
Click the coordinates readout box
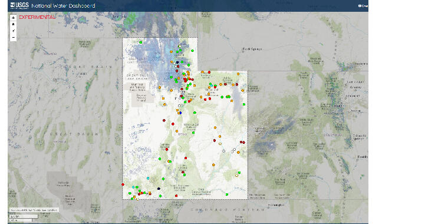[34, 210]
